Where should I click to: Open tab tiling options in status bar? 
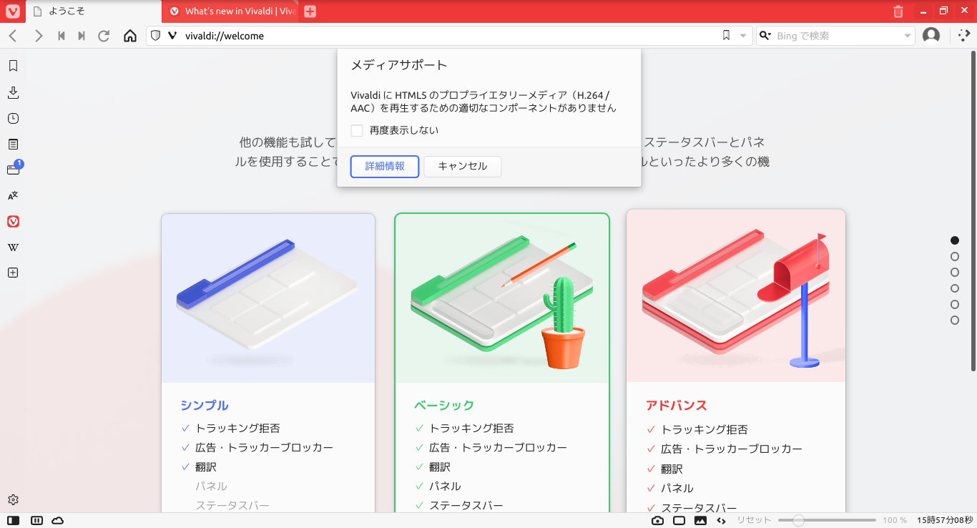point(36,520)
